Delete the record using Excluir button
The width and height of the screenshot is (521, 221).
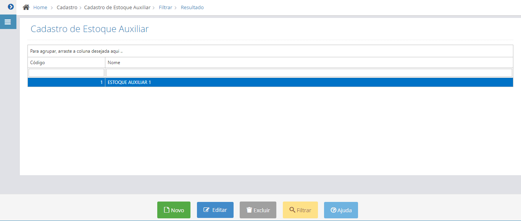pyautogui.click(x=258, y=210)
